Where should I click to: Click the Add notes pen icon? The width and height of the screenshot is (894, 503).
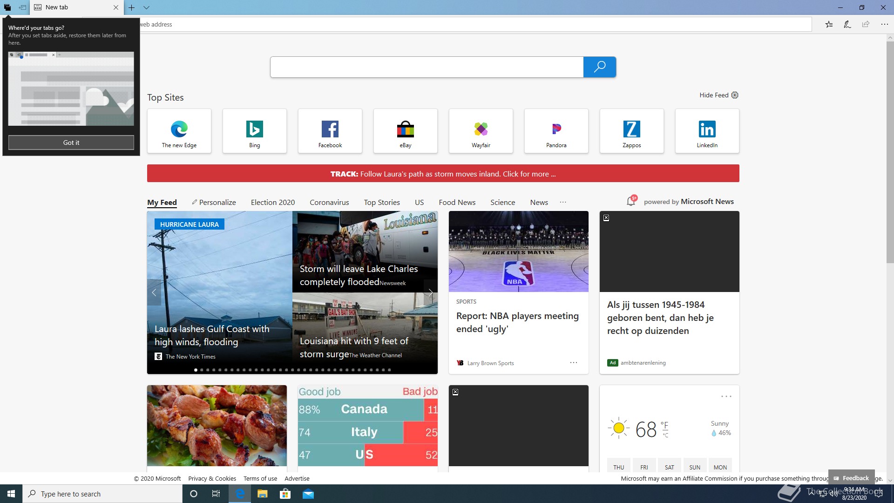(847, 24)
